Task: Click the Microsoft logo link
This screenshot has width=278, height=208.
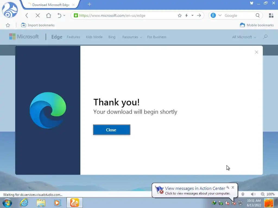Action: point(24,37)
